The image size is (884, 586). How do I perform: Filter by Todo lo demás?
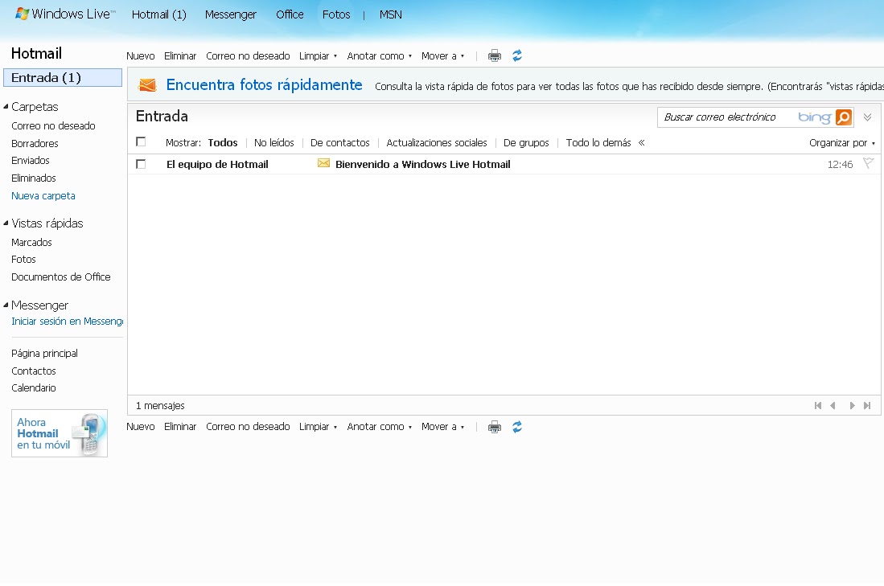(598, 143)
